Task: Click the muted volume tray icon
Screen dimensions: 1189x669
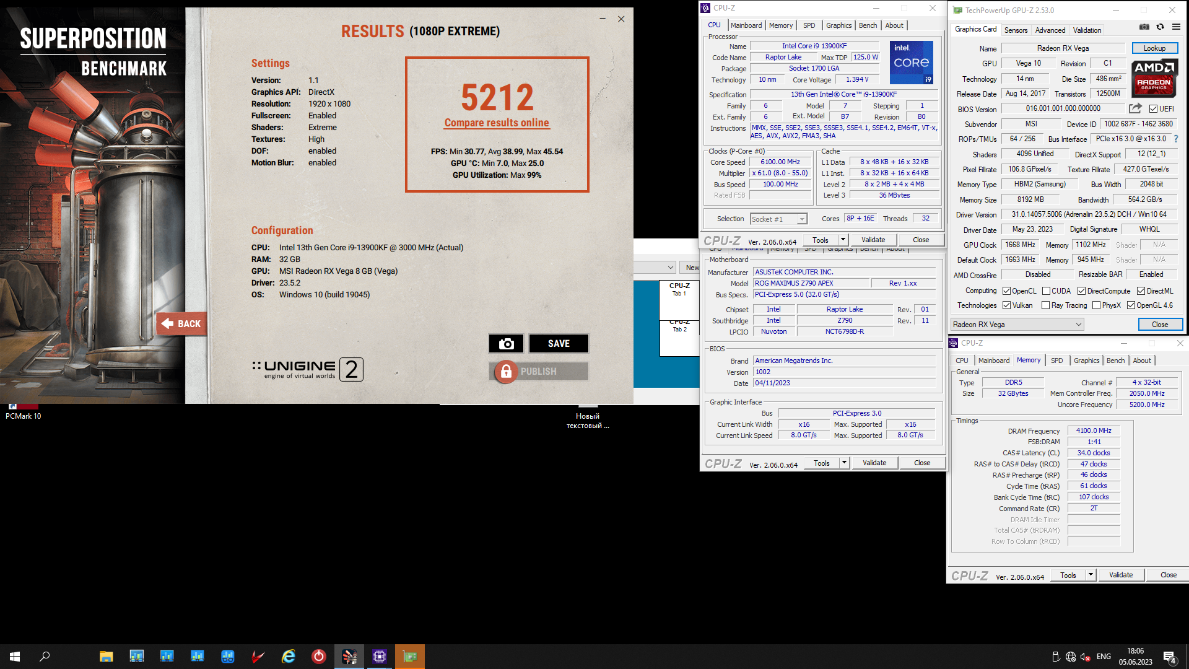Action: click(1086, 657)
